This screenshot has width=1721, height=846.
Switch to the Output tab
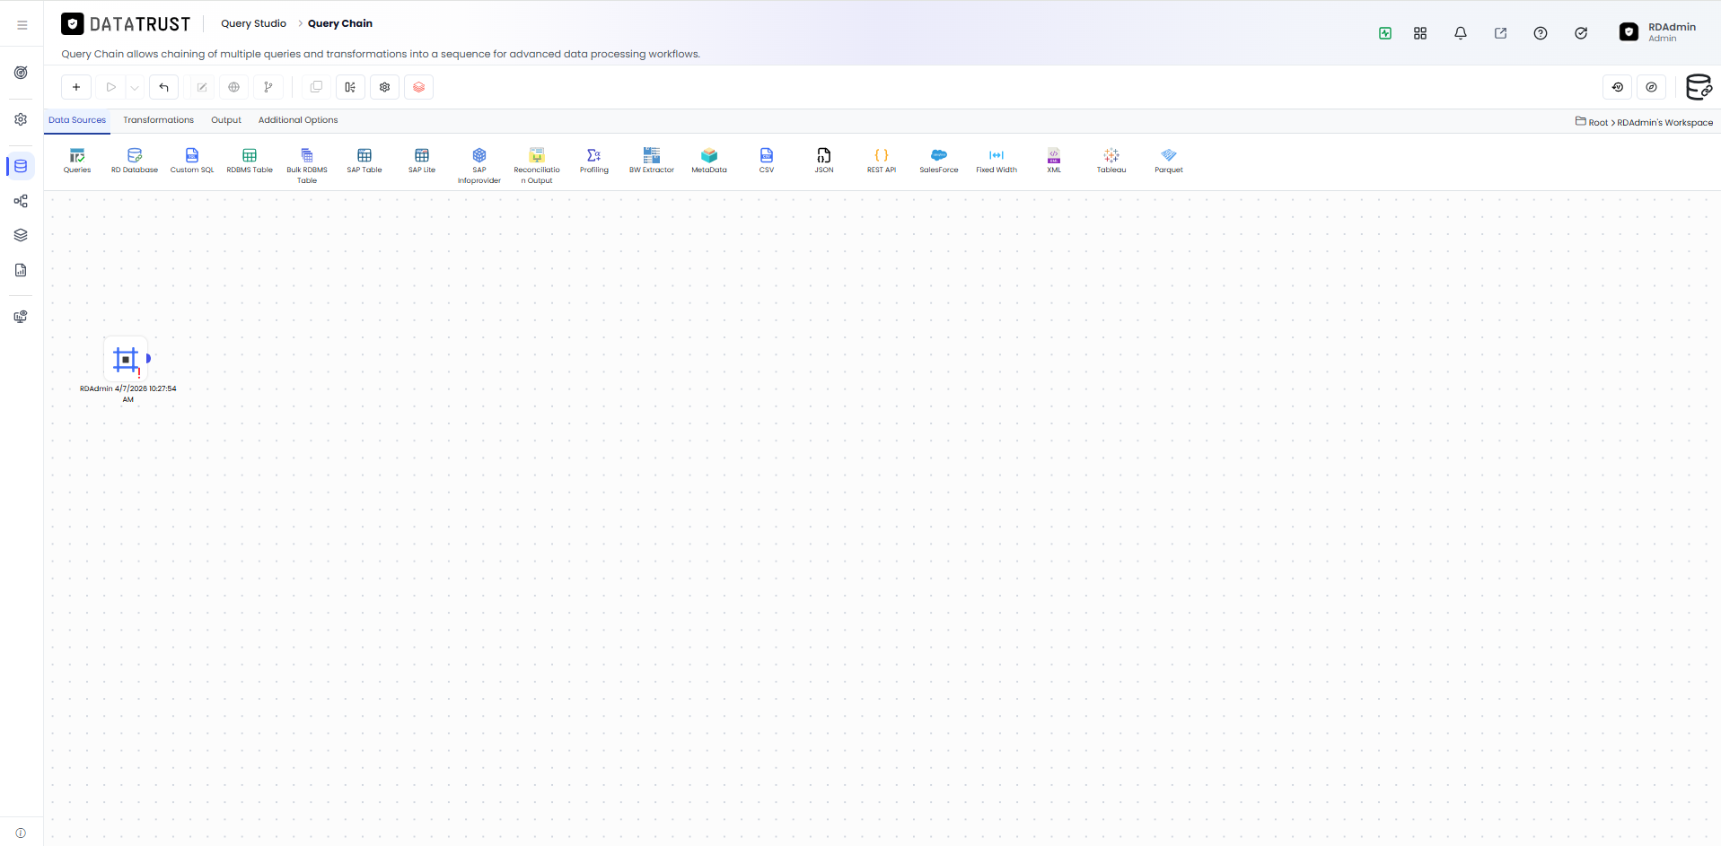226,120
